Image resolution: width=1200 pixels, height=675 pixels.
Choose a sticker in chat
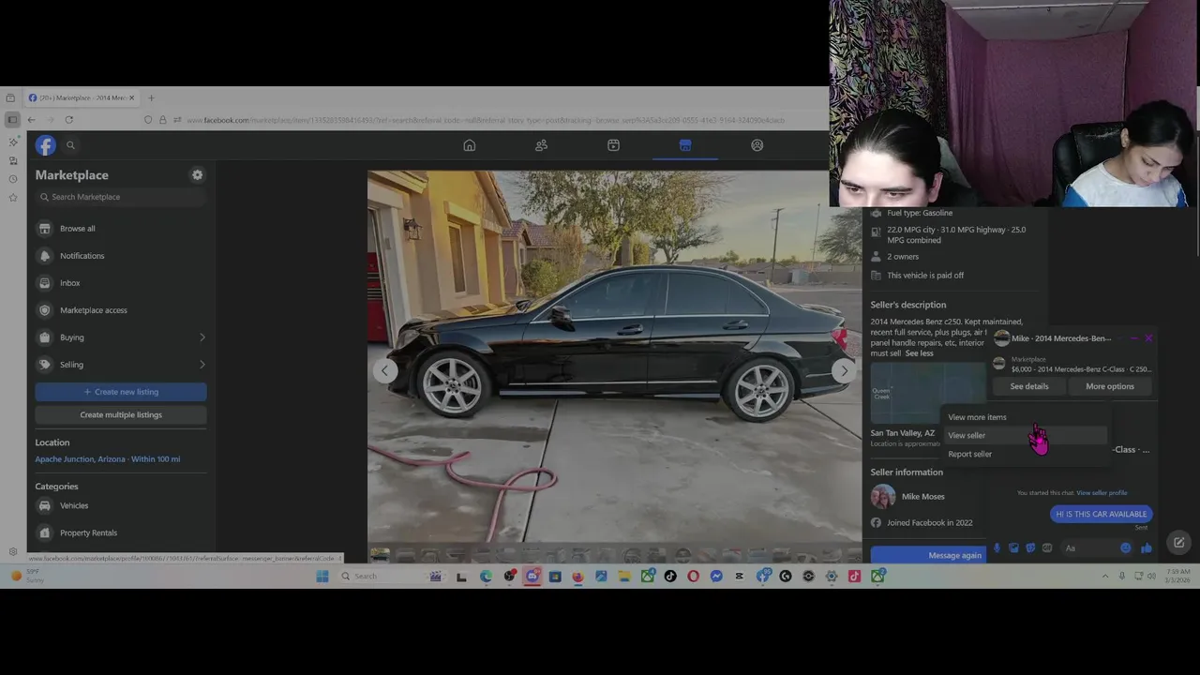click(x=1030, y=547)
